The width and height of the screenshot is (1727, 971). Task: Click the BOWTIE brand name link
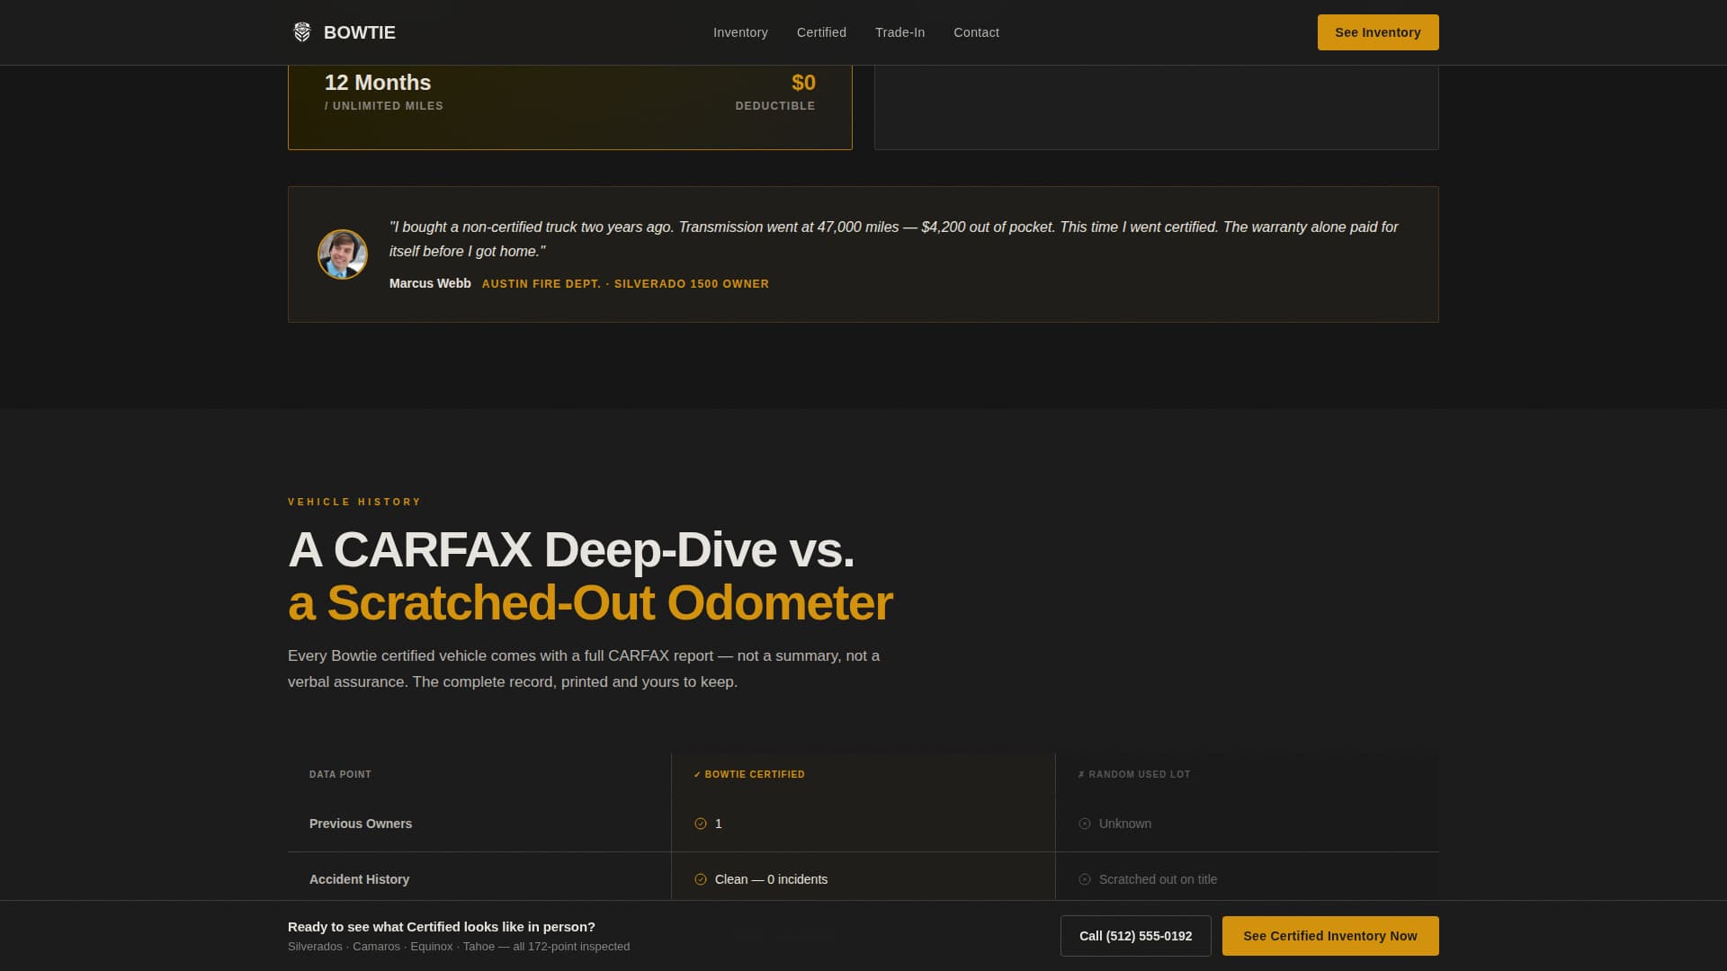tap(360, 32)
